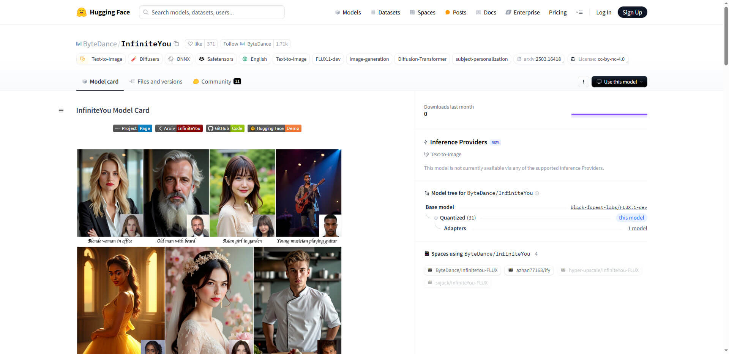
Task: Focus the search models input field
Action: click(x=212, y=12)
